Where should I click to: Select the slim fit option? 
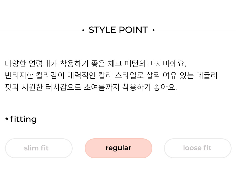[x=39, y=148]
